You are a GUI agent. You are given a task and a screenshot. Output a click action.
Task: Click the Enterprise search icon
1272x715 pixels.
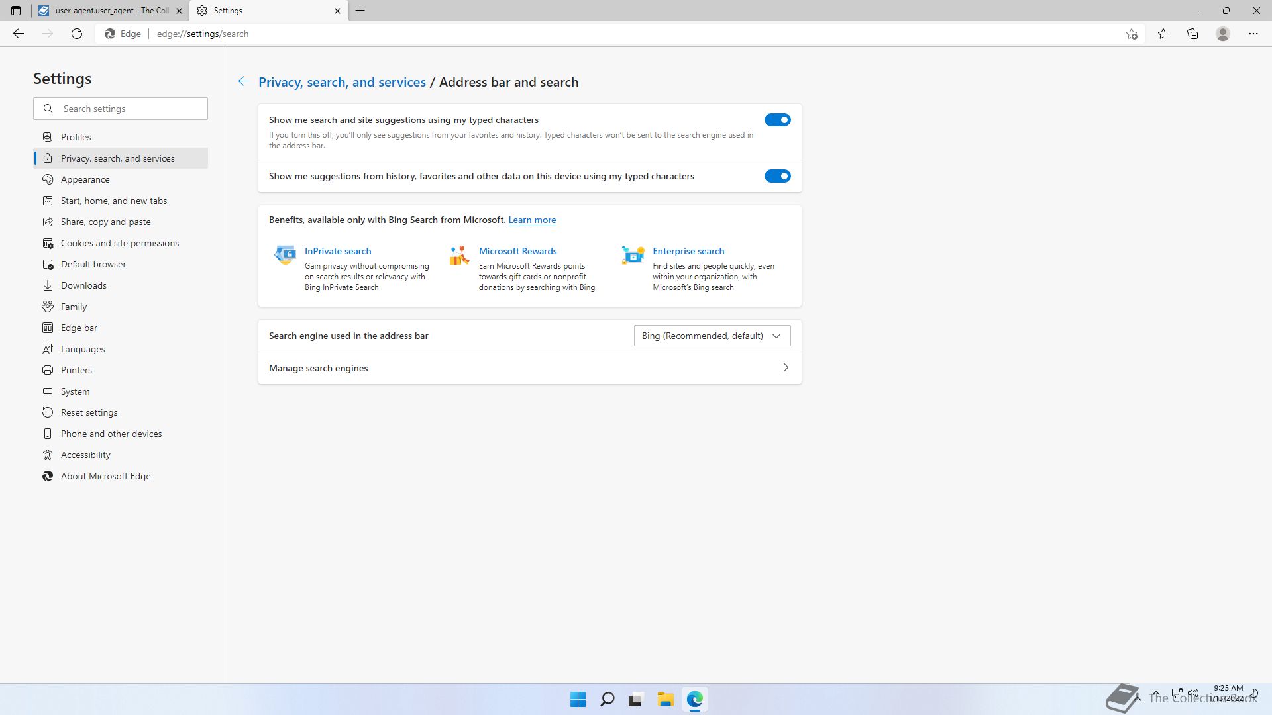(633, 255)
